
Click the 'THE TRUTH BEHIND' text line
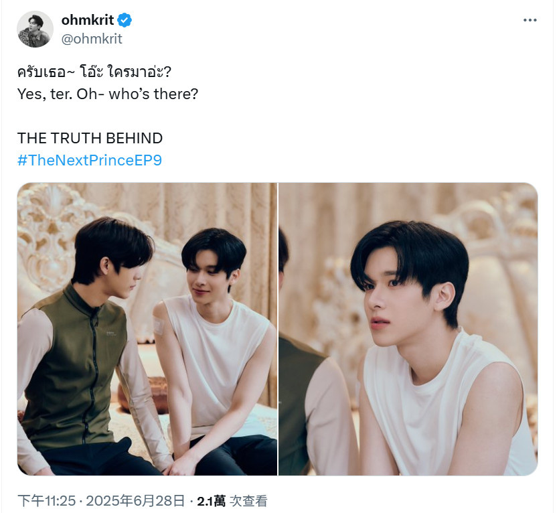pos(90,138)
